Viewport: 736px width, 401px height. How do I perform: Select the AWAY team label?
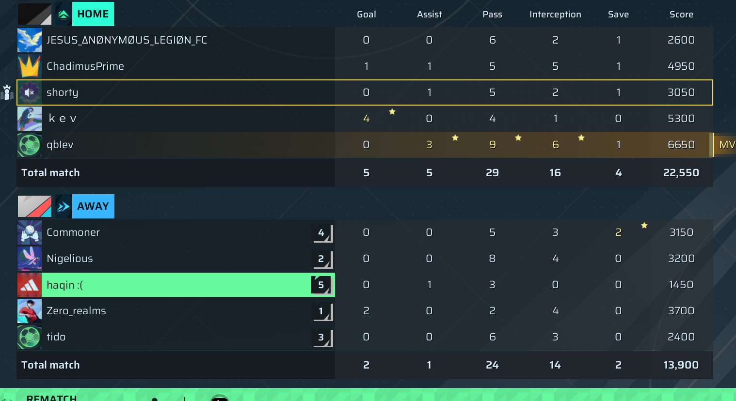[x=93, y=207]
